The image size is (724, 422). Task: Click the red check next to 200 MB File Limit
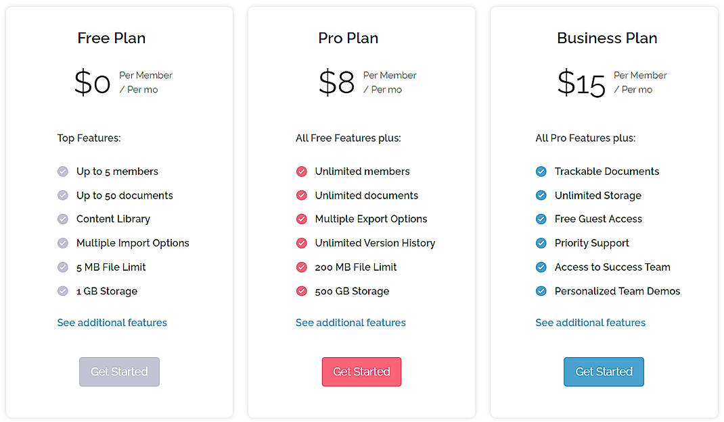point(301,267)
